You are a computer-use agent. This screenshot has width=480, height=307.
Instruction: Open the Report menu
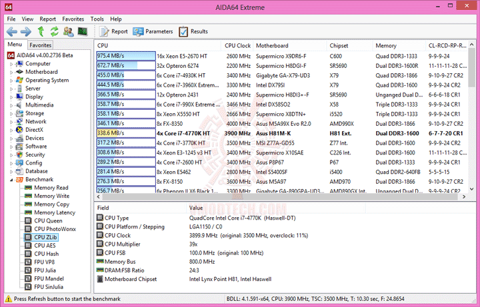[48, 19]
